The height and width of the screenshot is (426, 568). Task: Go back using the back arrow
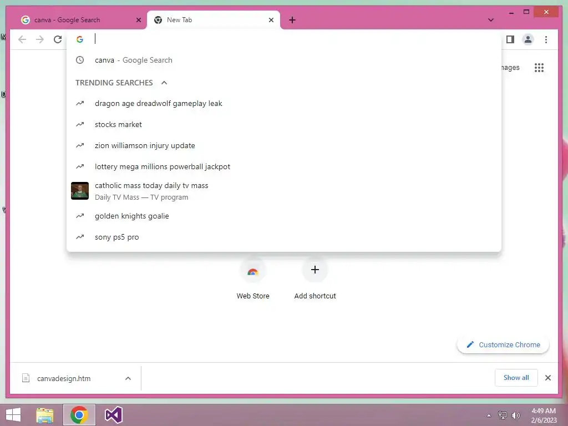pyautogui.click(x=22, y=39)
